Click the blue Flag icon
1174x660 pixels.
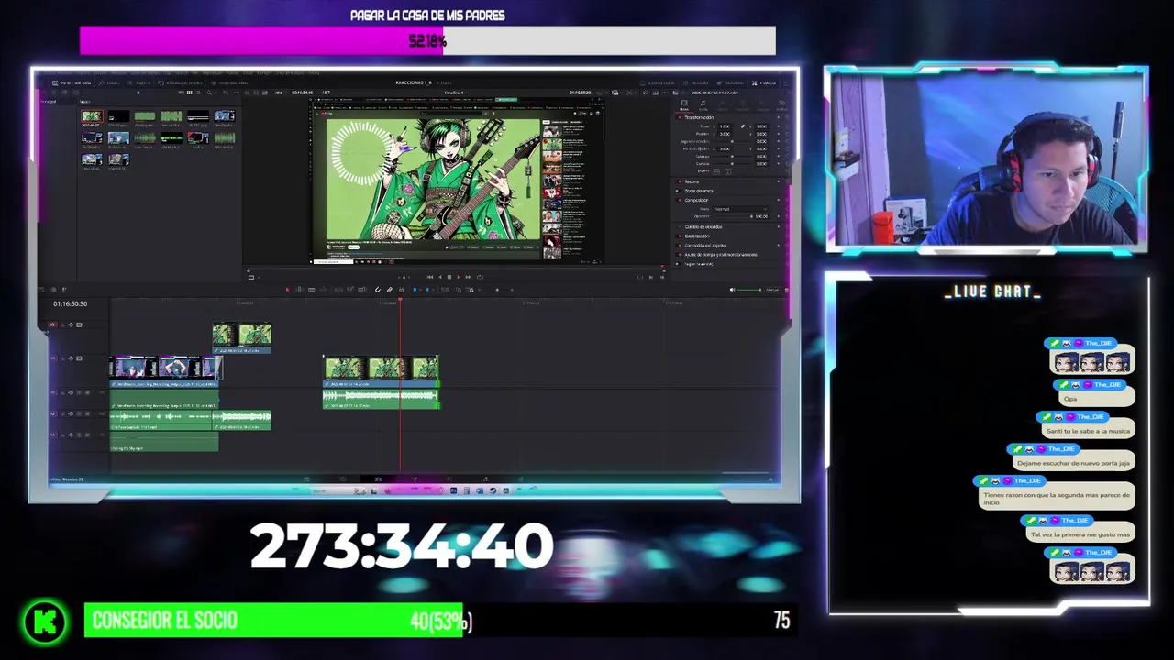[x=415, y=290]
